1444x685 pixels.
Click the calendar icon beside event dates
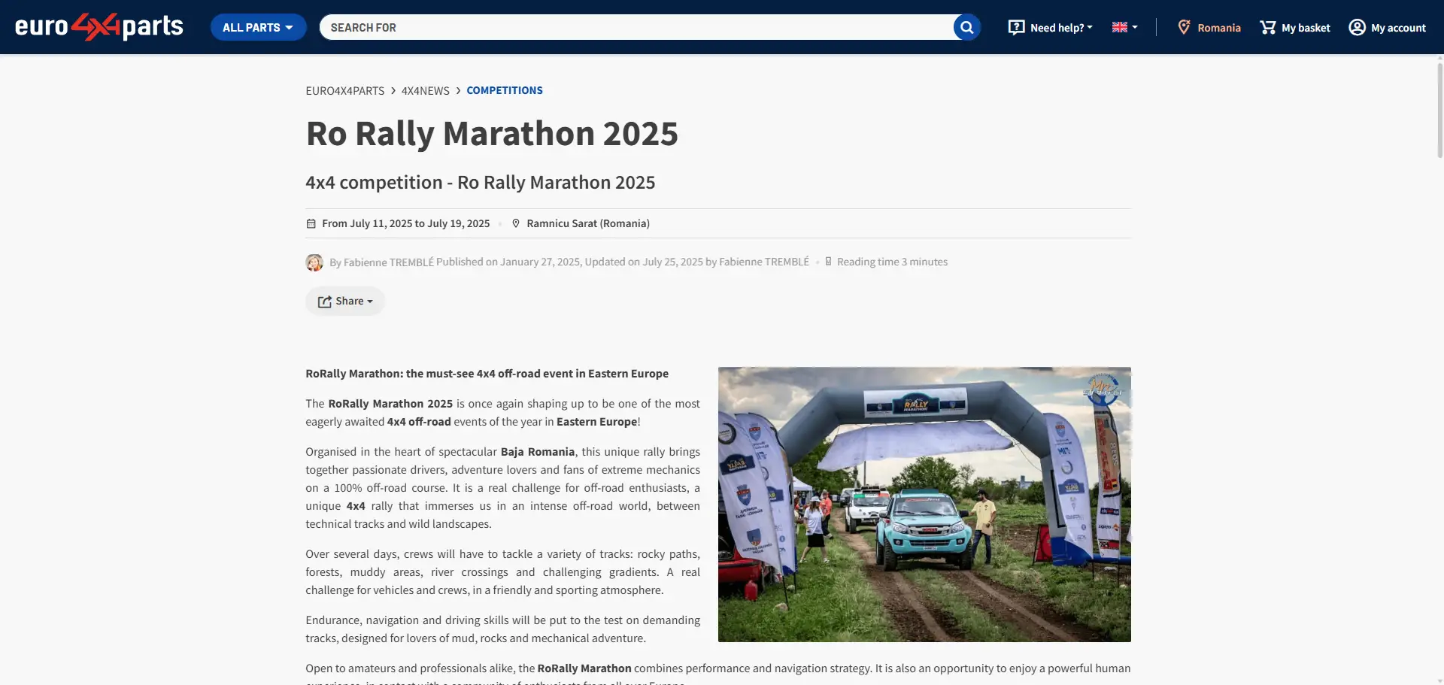pyautogui.click(x=311, y=223)
